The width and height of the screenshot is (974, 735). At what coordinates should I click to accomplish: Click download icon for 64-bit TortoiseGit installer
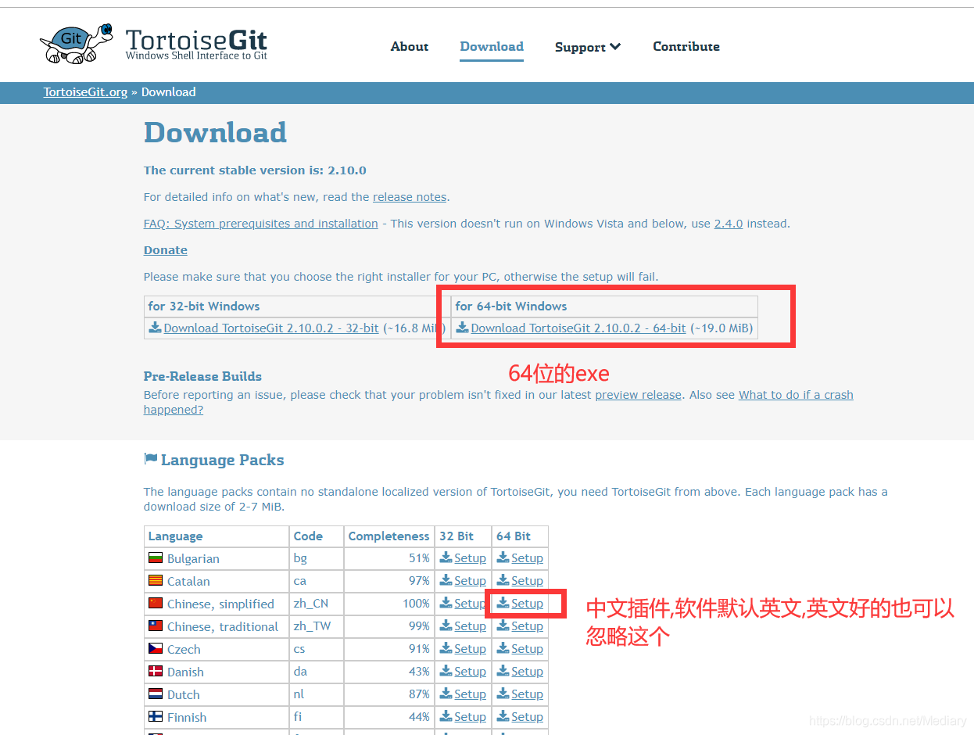[462, 328]
